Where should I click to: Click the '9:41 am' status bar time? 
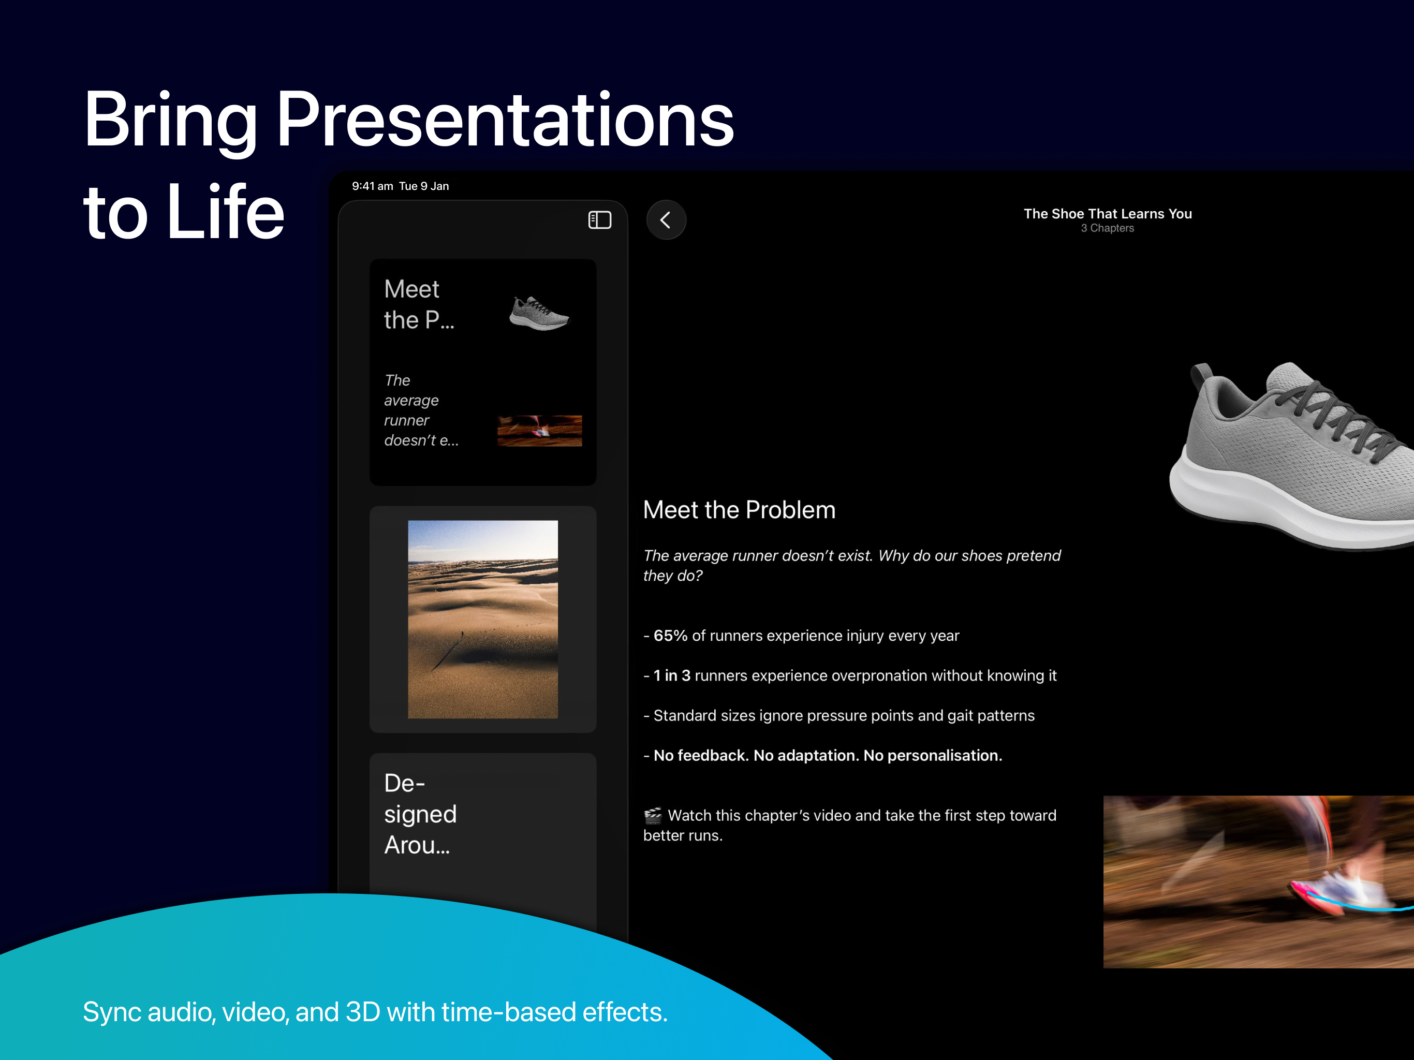[372, 186]
